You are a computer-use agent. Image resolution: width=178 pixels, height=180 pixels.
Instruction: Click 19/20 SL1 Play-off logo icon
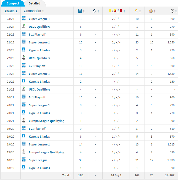tap(24, 128)
